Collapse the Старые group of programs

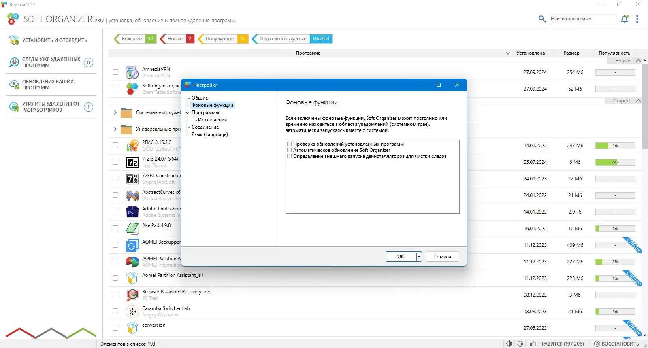click(639, 101)
